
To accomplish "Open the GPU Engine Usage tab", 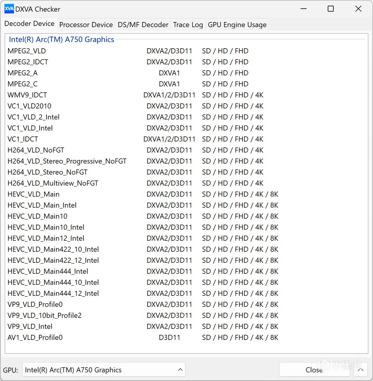I will pyautogui.click(x=237, y=25).
